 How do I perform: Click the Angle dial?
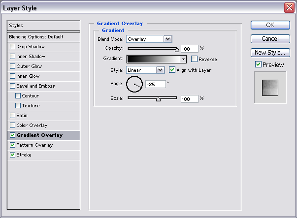coord(134,84)
